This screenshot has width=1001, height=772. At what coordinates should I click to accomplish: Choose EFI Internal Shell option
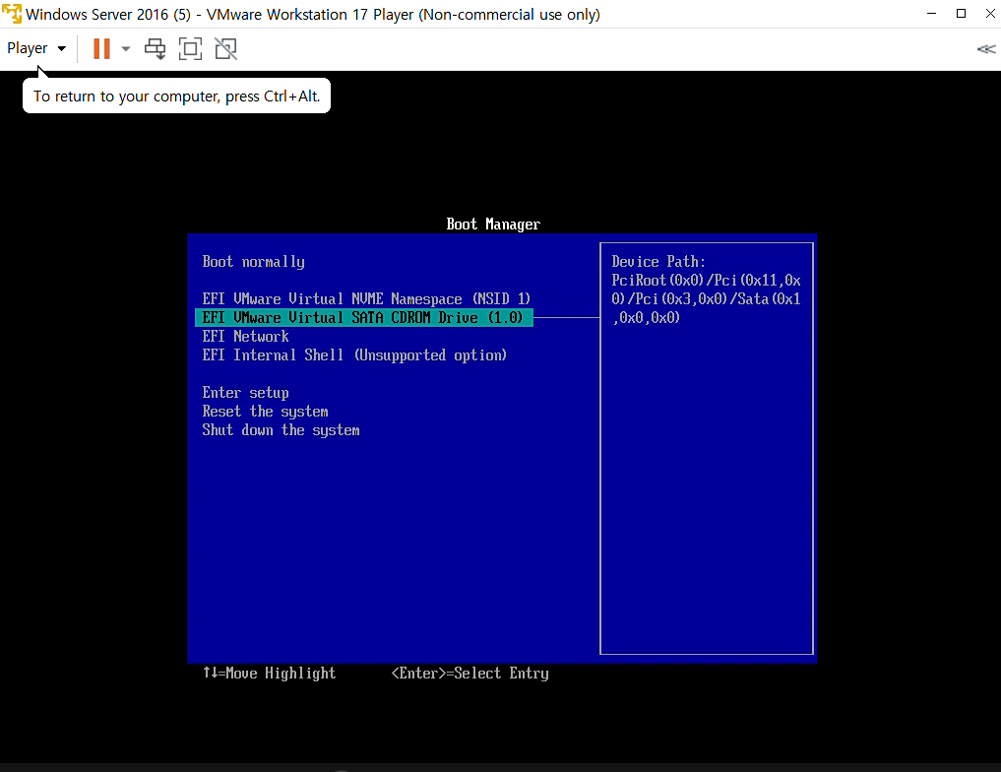pyautogui.click(x=354, y=355)
